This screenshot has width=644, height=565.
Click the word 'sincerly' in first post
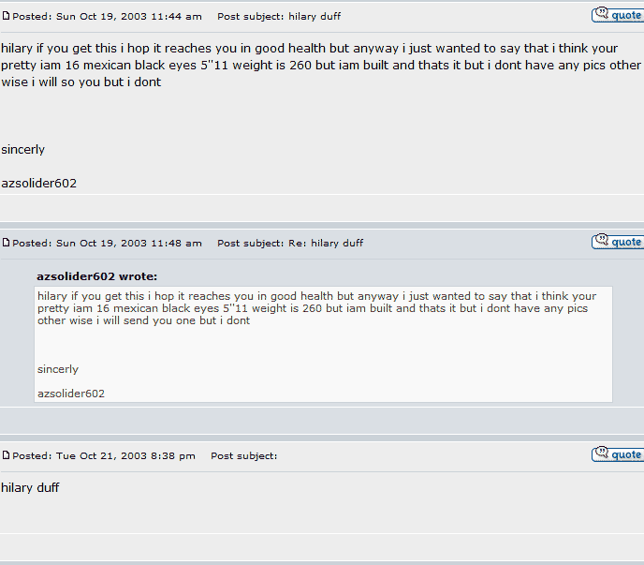coord(23,149)
